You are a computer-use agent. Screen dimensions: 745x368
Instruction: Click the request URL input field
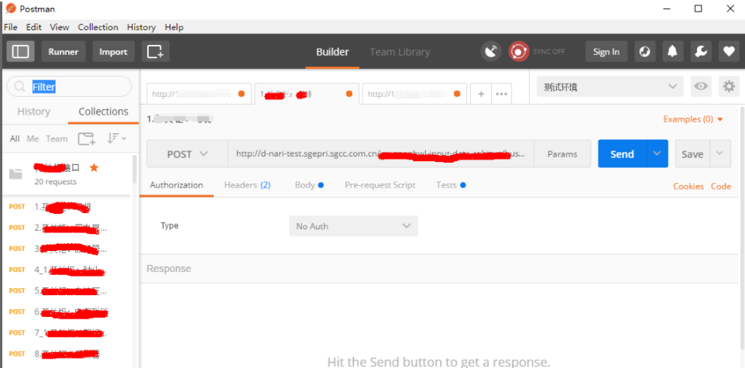[381, 153]
